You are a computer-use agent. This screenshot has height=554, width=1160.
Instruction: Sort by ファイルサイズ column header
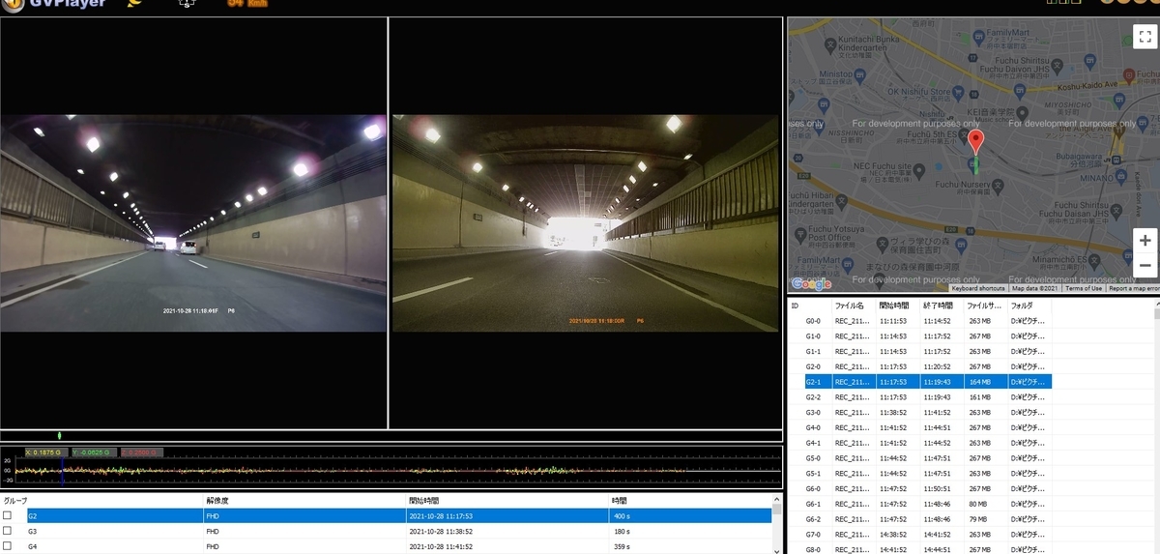tap(987, 306)
